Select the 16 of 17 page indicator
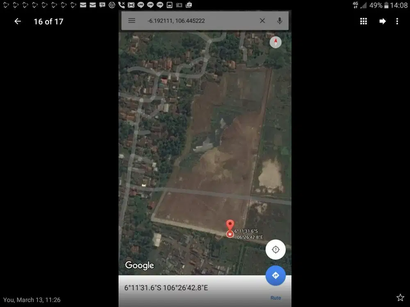This screenshot has height=307, width=410. pos(48,22)
